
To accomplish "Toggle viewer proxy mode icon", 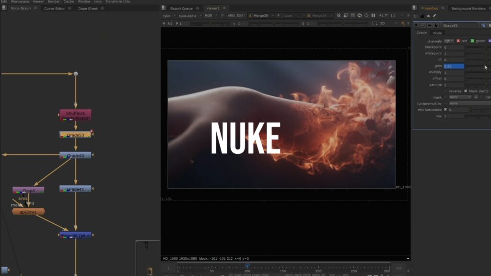I will (346, 15).
